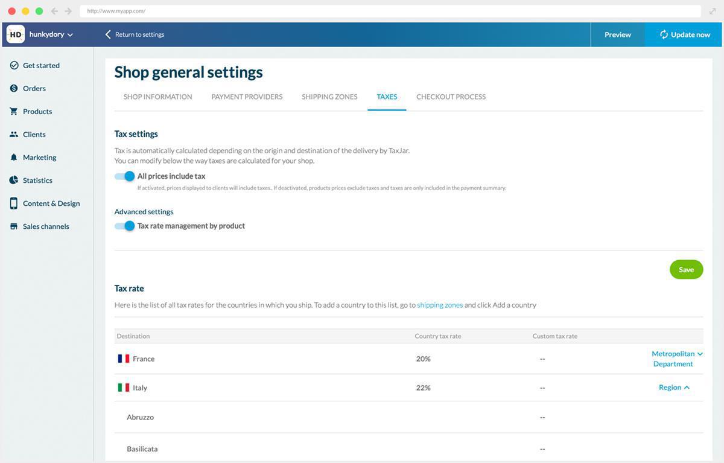Click the Orders dollar icon
The height and width of the screenshot is (463, 724).
click(14, 88)
